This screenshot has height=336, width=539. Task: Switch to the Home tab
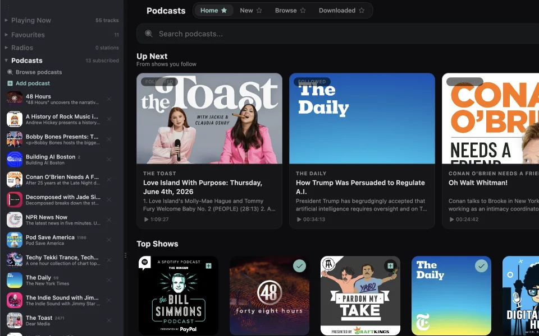(214, 10)
